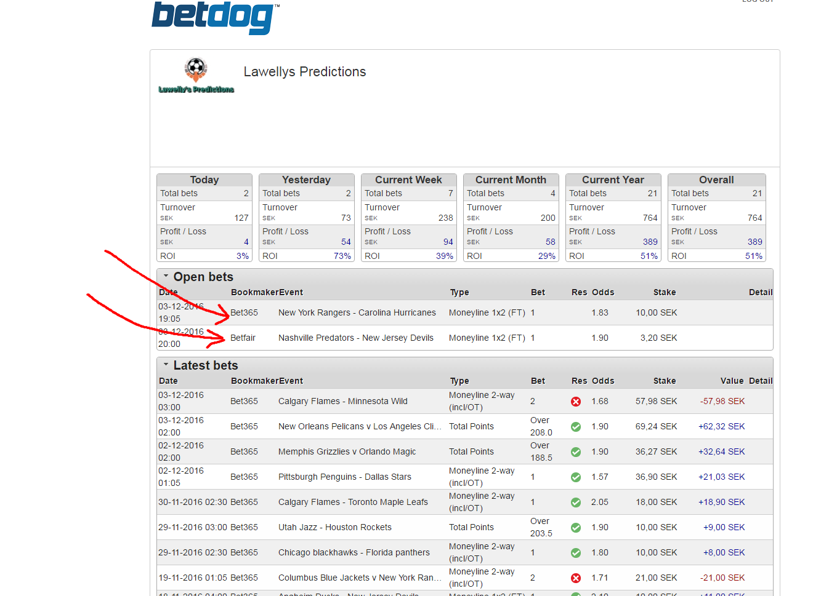This screenshot has width=837, height=596.
Task: Click the Betfair bookmaker in Open bets
Action: 243,338
